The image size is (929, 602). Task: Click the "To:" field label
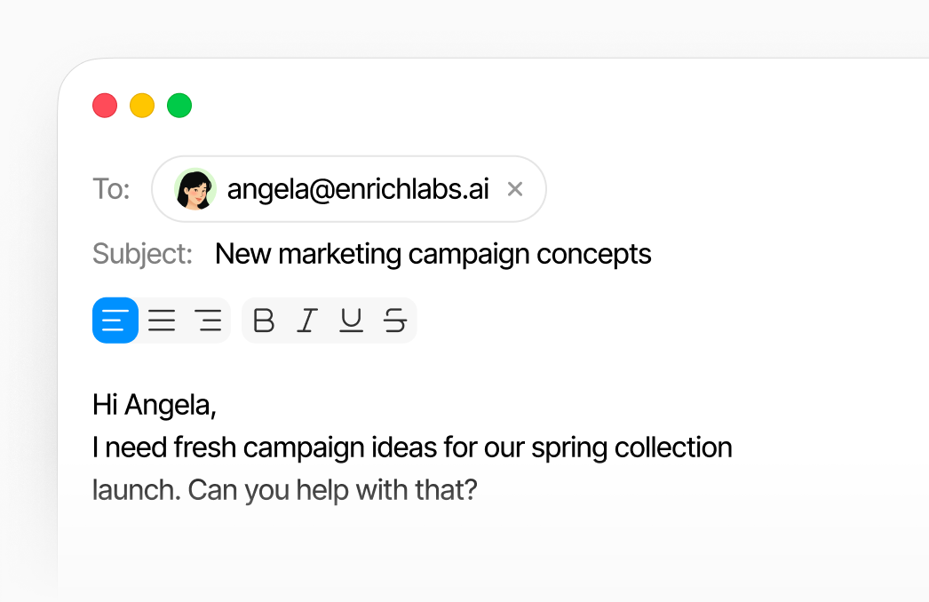111,189
